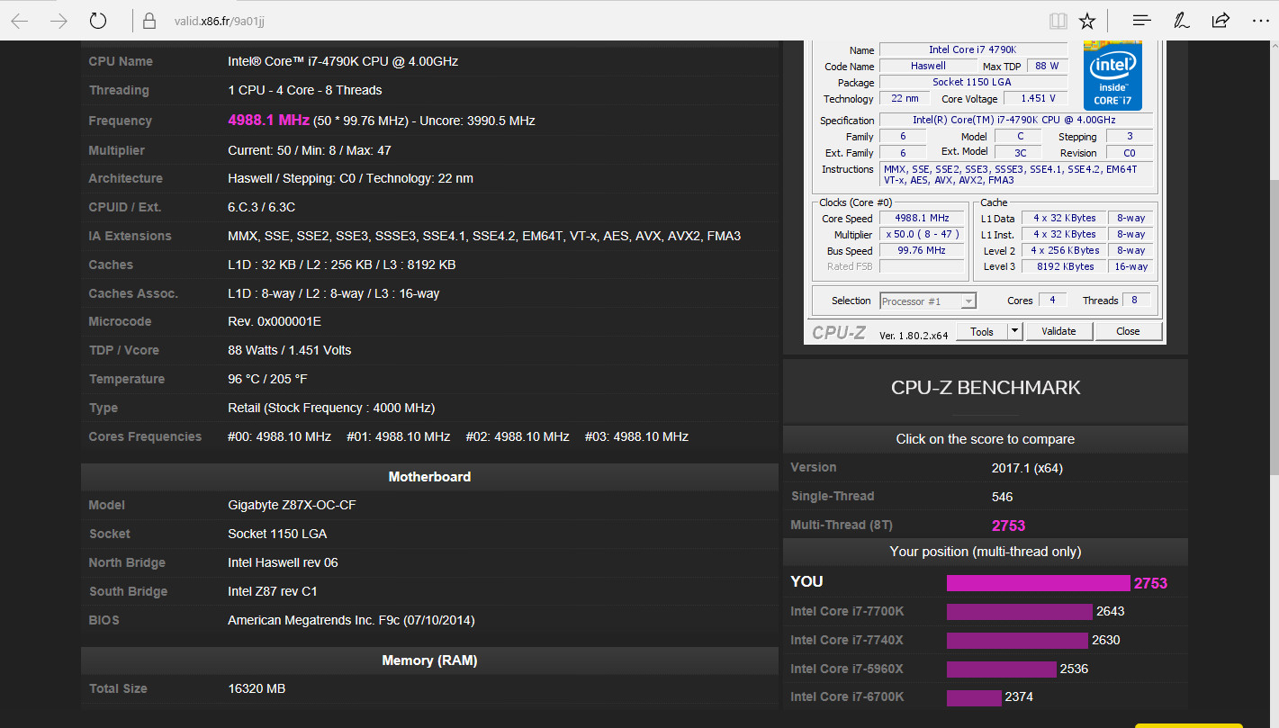Click the magenta YOU benchmark bar

click(1038, 583)
